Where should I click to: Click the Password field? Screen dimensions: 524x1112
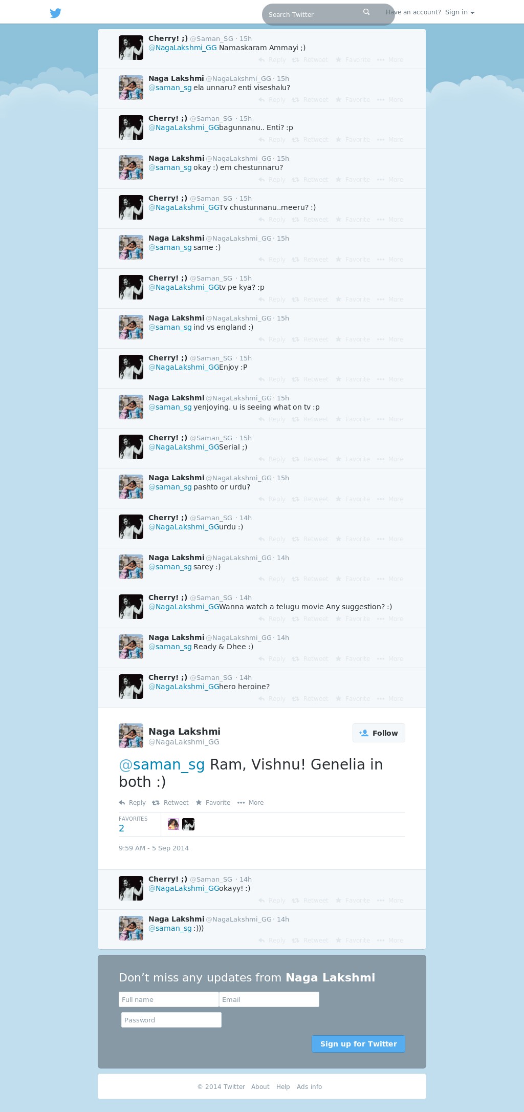171,1020
